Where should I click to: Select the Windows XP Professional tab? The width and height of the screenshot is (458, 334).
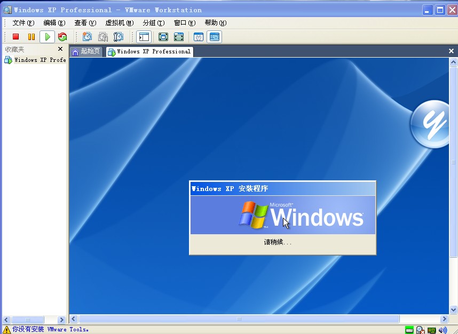pos(149,52)
